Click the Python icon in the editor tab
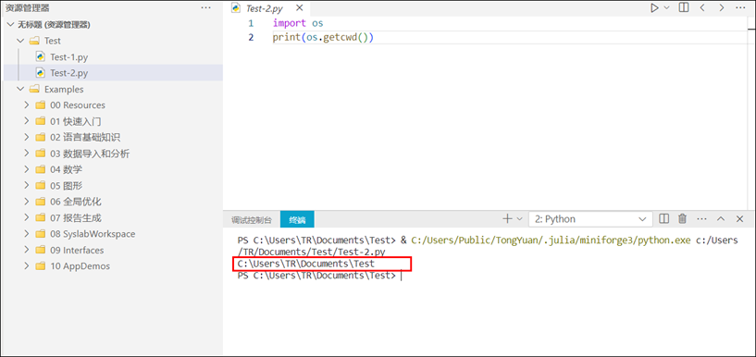Image resolution: width=756 pixels, height=357 pixels. (236, 7)
